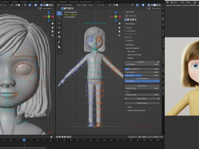This screenshot has height=149, width=199.
Task: Open the Select menu in the center viewport
Action: click(85, 5)
